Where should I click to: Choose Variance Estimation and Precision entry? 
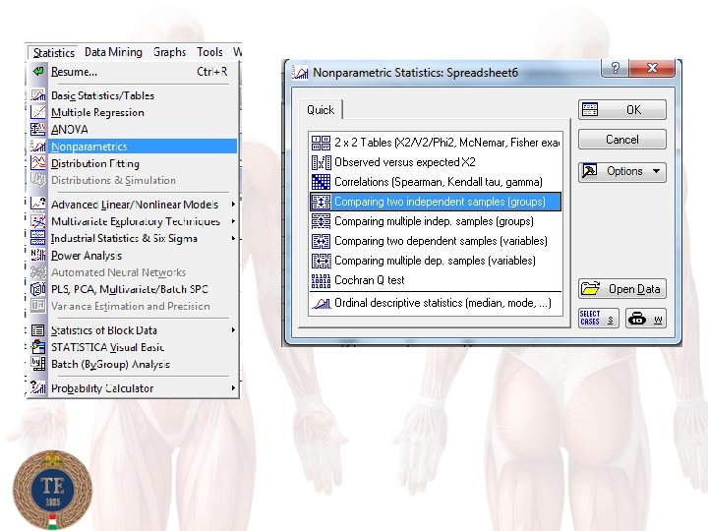click(132, 306)
